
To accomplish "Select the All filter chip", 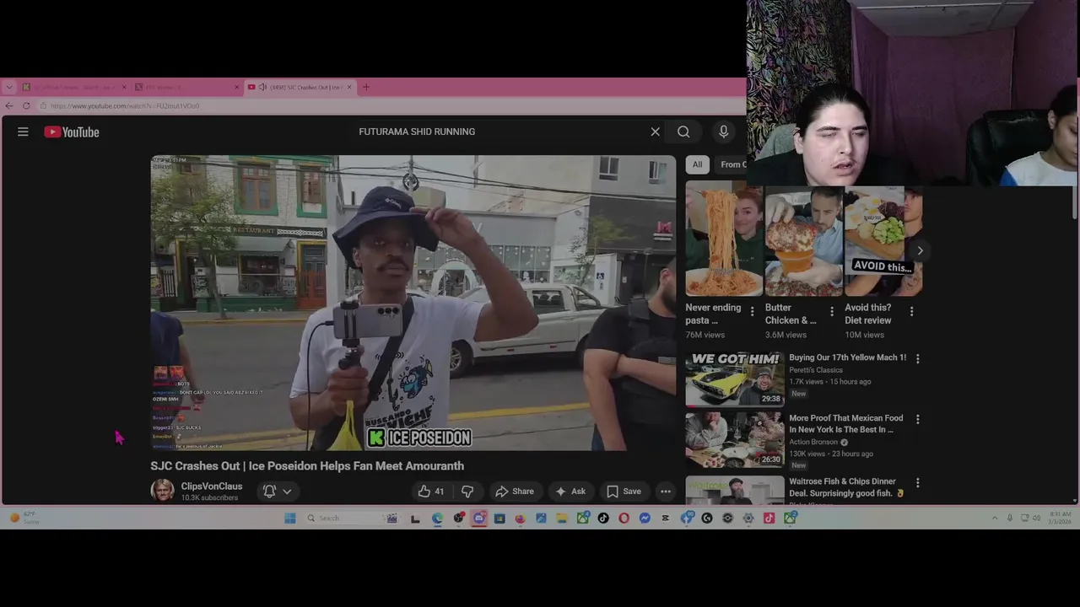I will [697, 164].
